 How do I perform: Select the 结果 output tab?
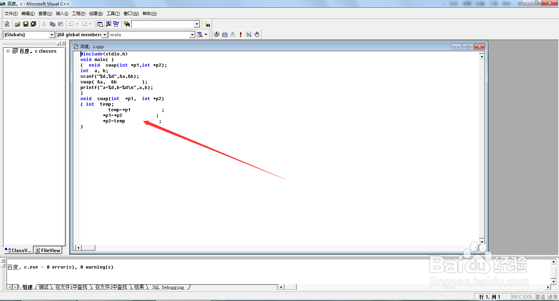pyautogui.click(x=139, y=287)
